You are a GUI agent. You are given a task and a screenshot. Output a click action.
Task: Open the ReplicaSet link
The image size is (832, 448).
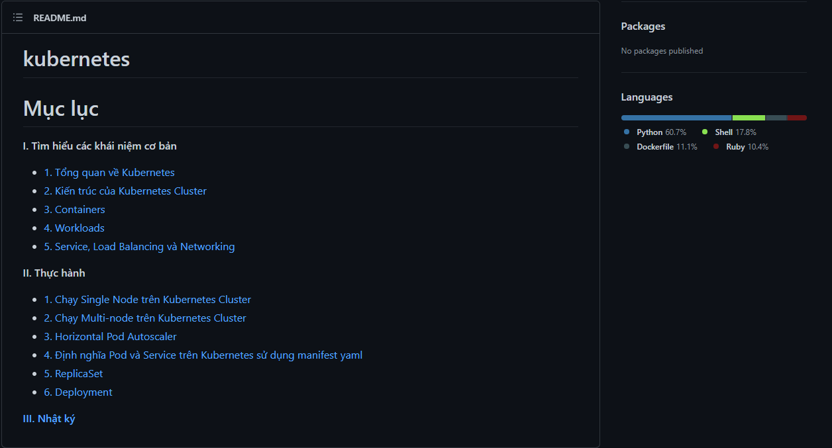coord(74,374)
